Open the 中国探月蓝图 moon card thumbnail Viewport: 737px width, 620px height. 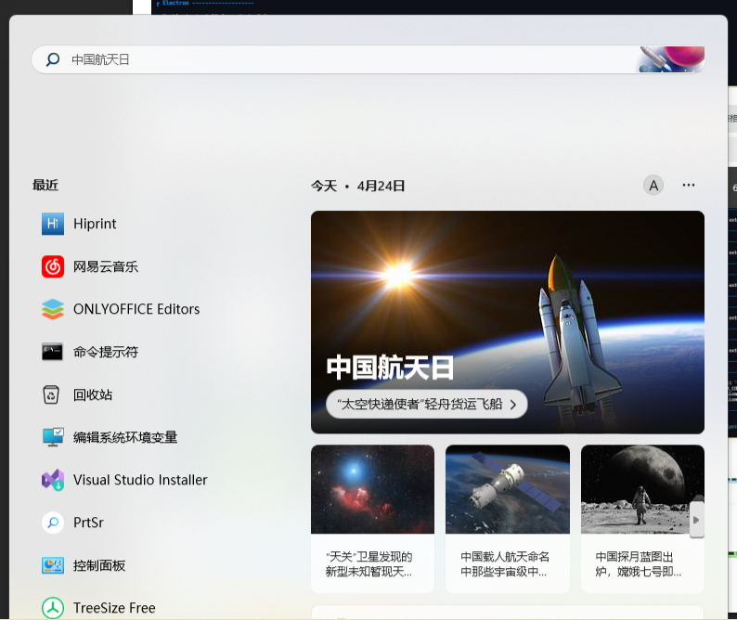[642, 489]
